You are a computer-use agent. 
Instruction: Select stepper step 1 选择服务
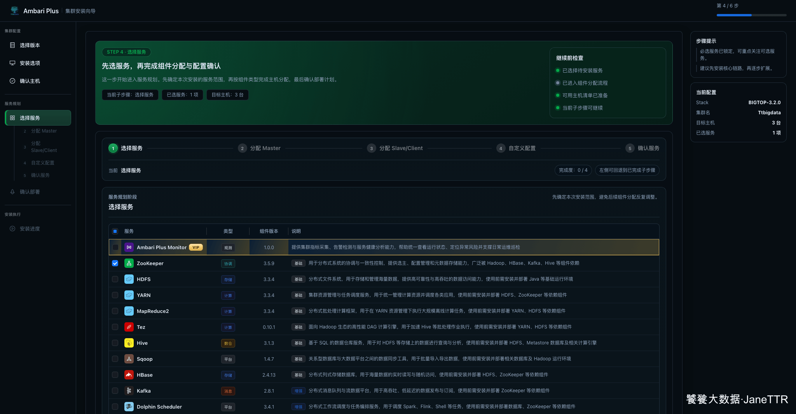(126, 148)
